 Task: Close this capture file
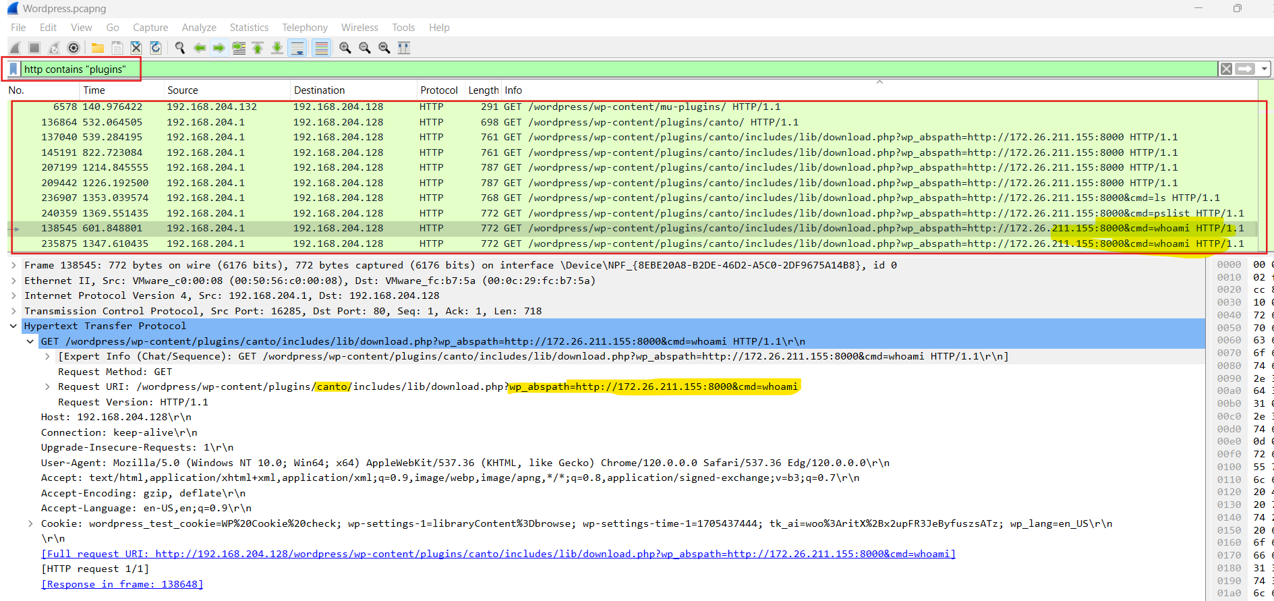tap(136, 48)
